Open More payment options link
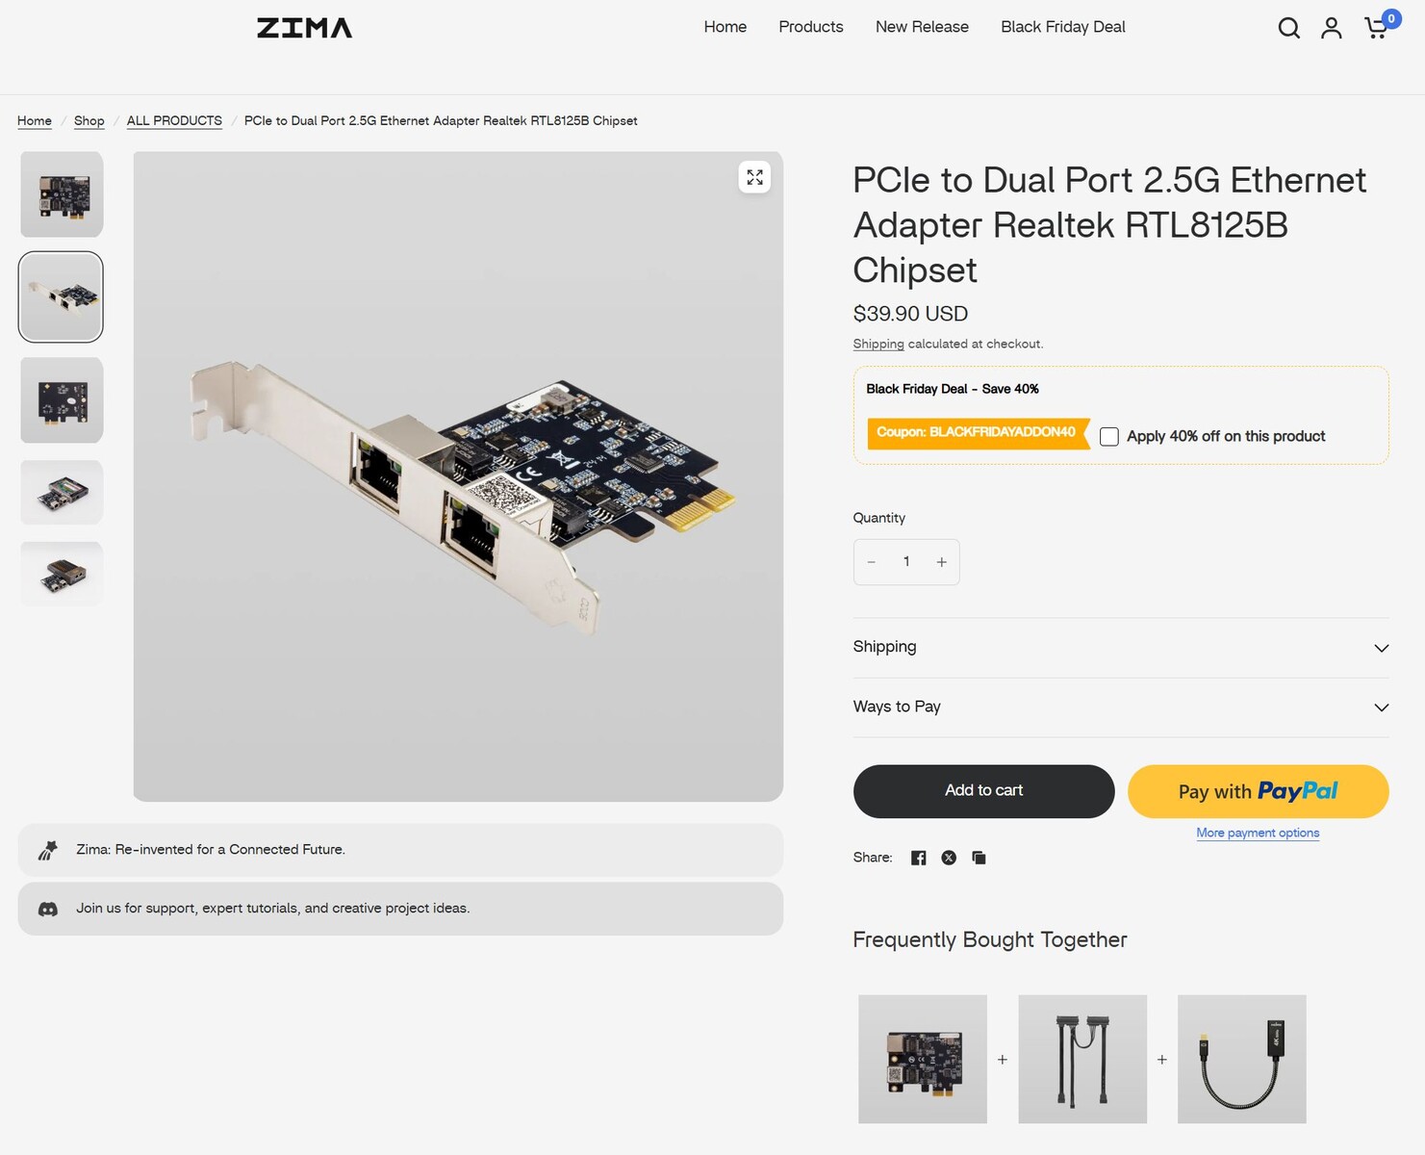This screenshot has height=1155, width=1425. 1258,834
